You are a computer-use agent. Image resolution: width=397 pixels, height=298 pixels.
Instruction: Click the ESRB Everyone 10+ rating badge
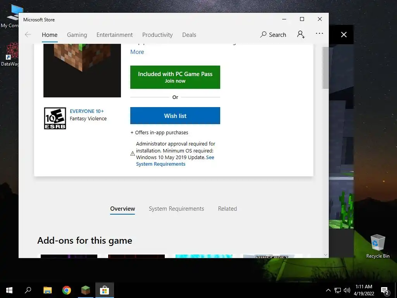coord(55,118)
